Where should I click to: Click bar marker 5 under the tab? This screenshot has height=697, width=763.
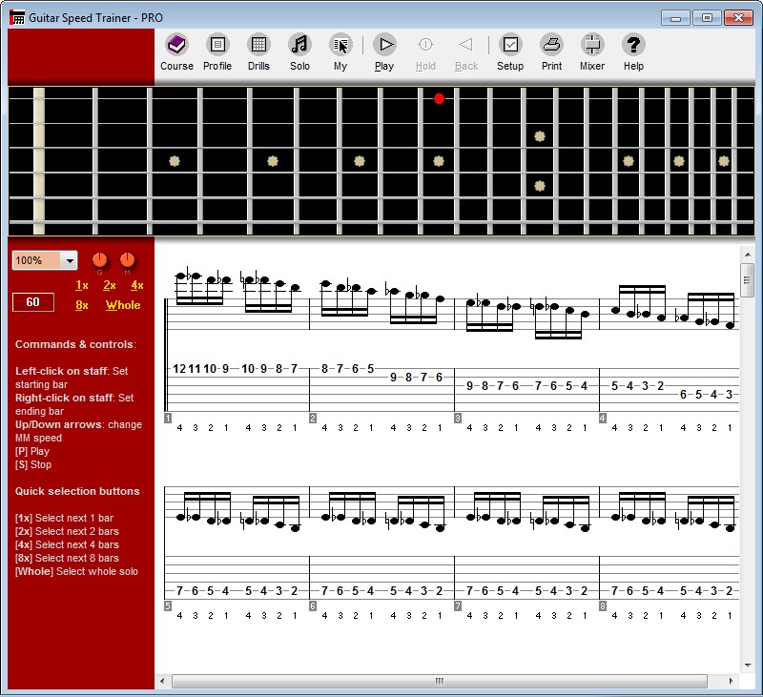(x=168, y=606)
